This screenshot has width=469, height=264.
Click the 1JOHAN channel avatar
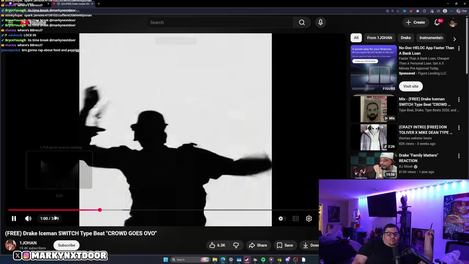pyautogui.click(x=10, y=245)
